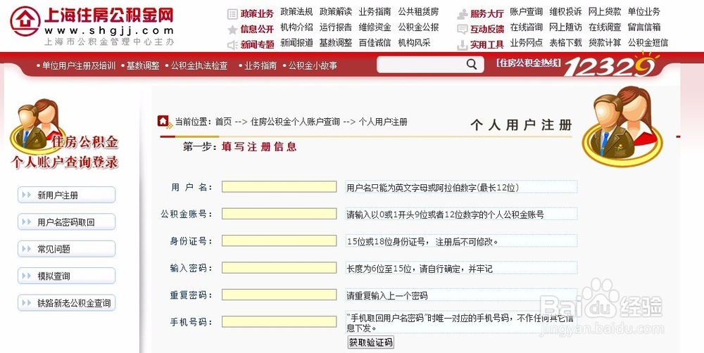704x353 pixels.
Task: Click the 获取验证码 button
Action: point(370,342)
